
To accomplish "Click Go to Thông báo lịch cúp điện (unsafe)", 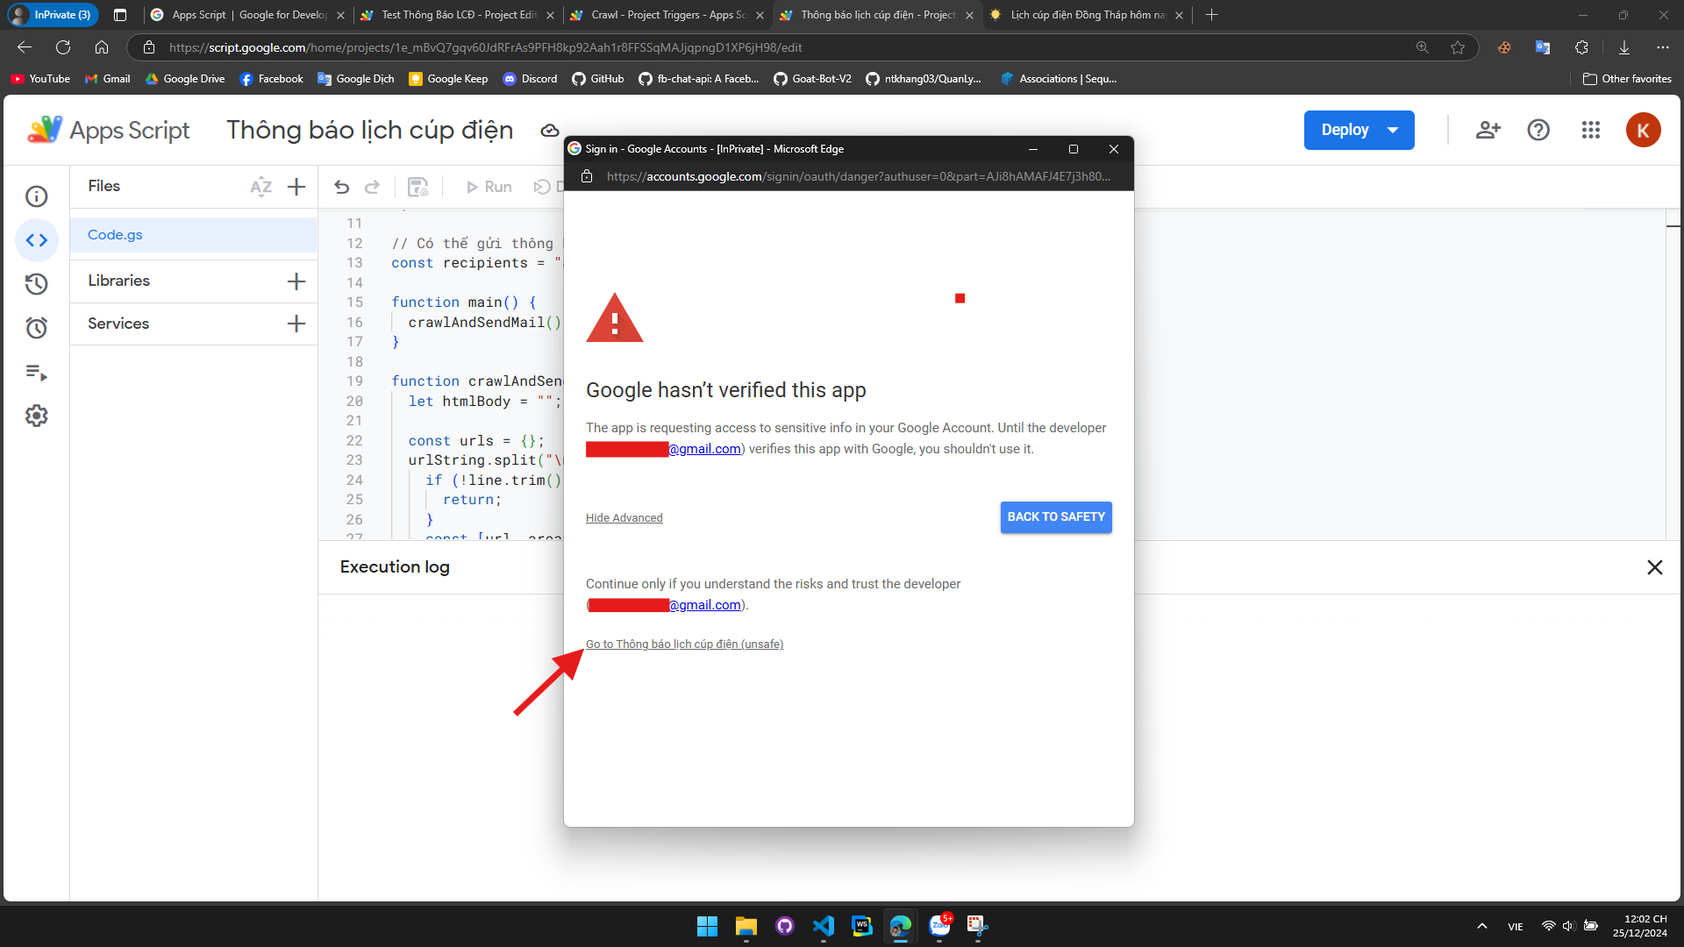I will point(684,644).
